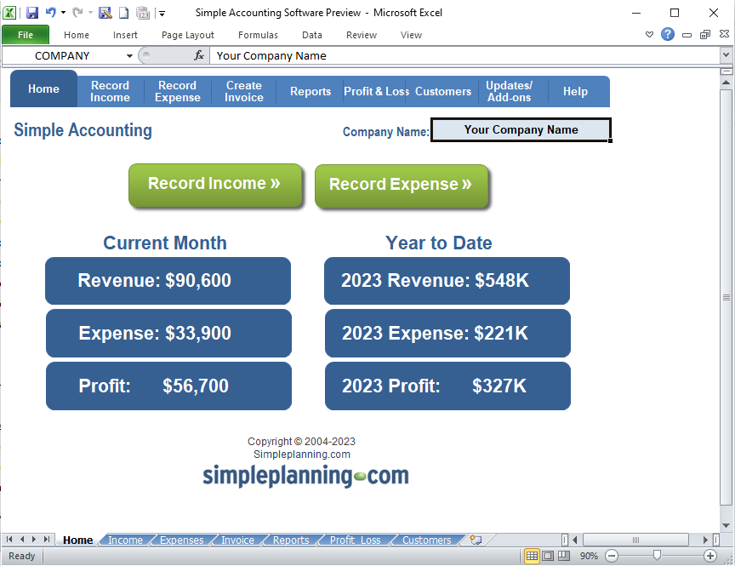Open the redo history dropdown arrow
Image resolution: width=735 pixels, height=566 pixels.
90,13
